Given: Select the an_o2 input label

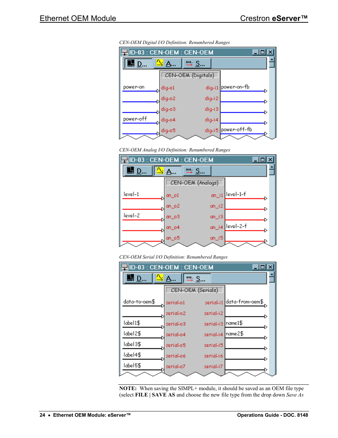Looking at the screenshot, I should [173, 206].
